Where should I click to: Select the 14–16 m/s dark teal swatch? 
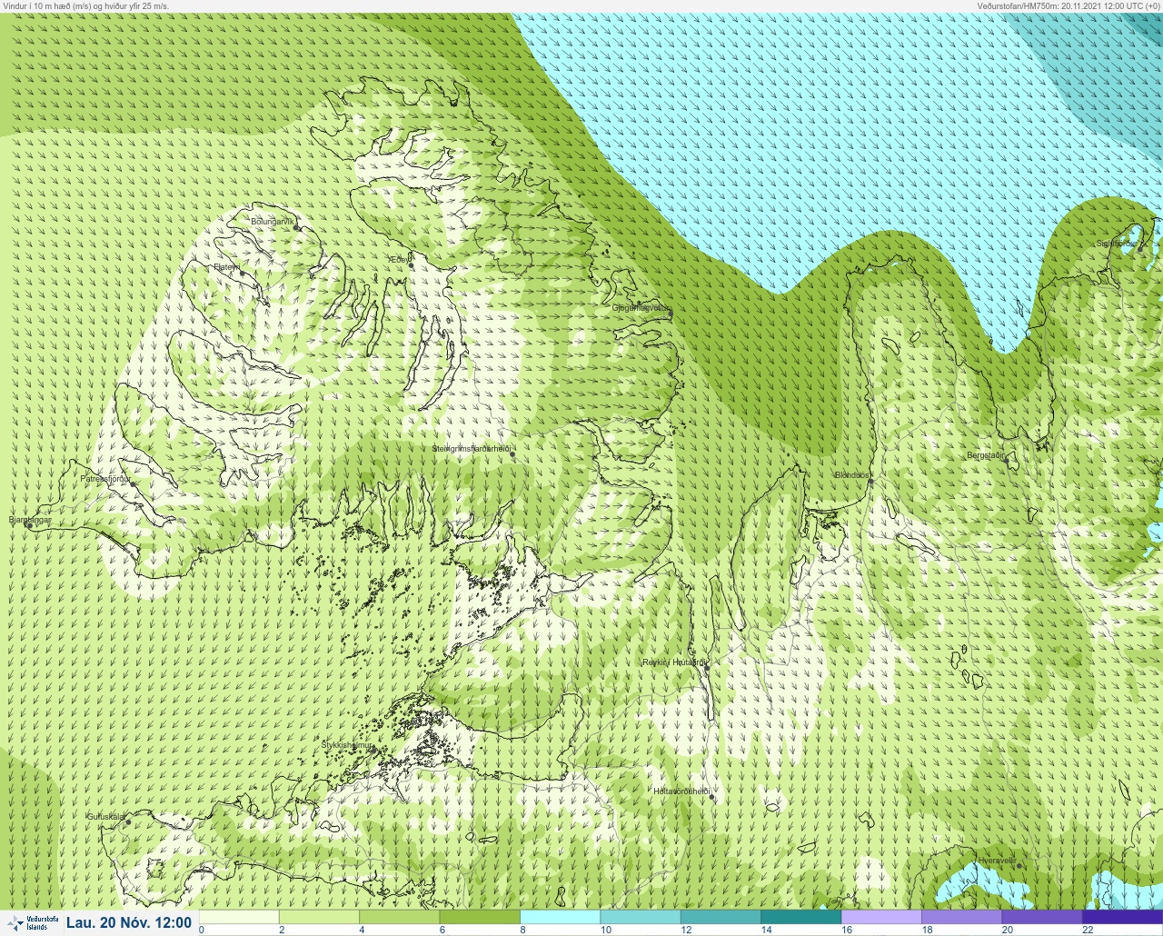[801, 917]
